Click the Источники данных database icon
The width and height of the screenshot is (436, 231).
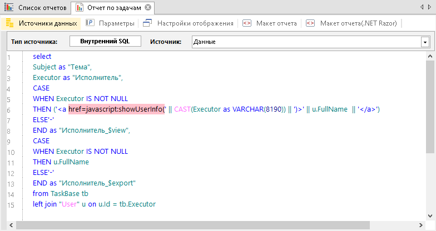tap(9, 23)
